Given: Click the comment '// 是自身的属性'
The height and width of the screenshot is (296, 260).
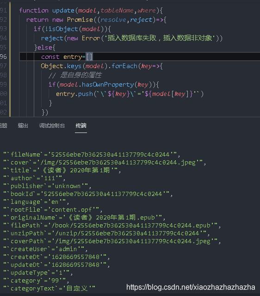Looking at the screenshot, I should pyautogui.click(x=75, y=75).
